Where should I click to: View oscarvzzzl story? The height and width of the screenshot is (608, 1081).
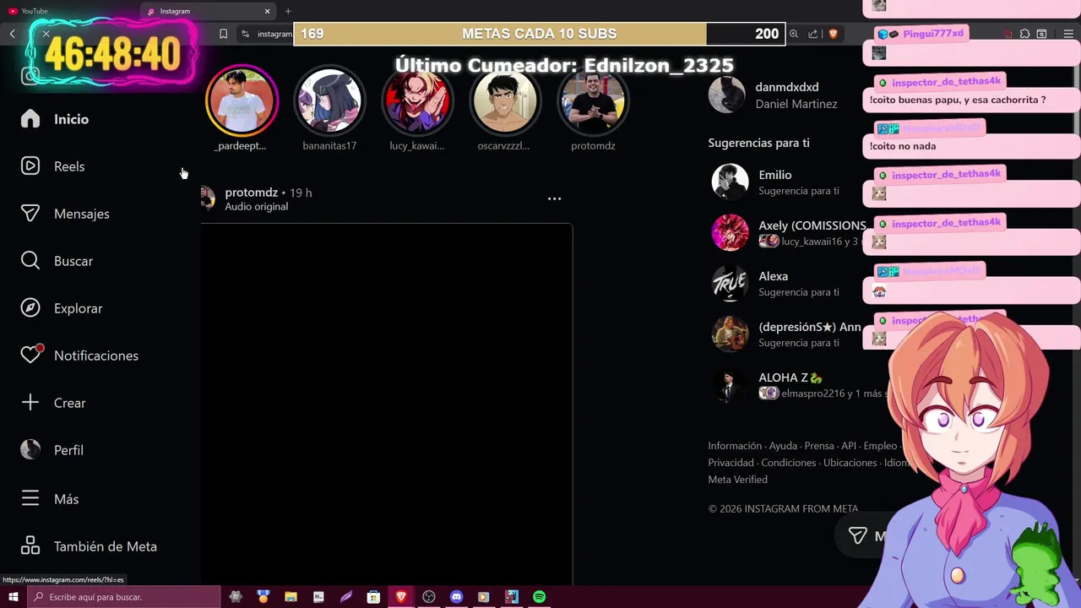(x=505, y=100)
